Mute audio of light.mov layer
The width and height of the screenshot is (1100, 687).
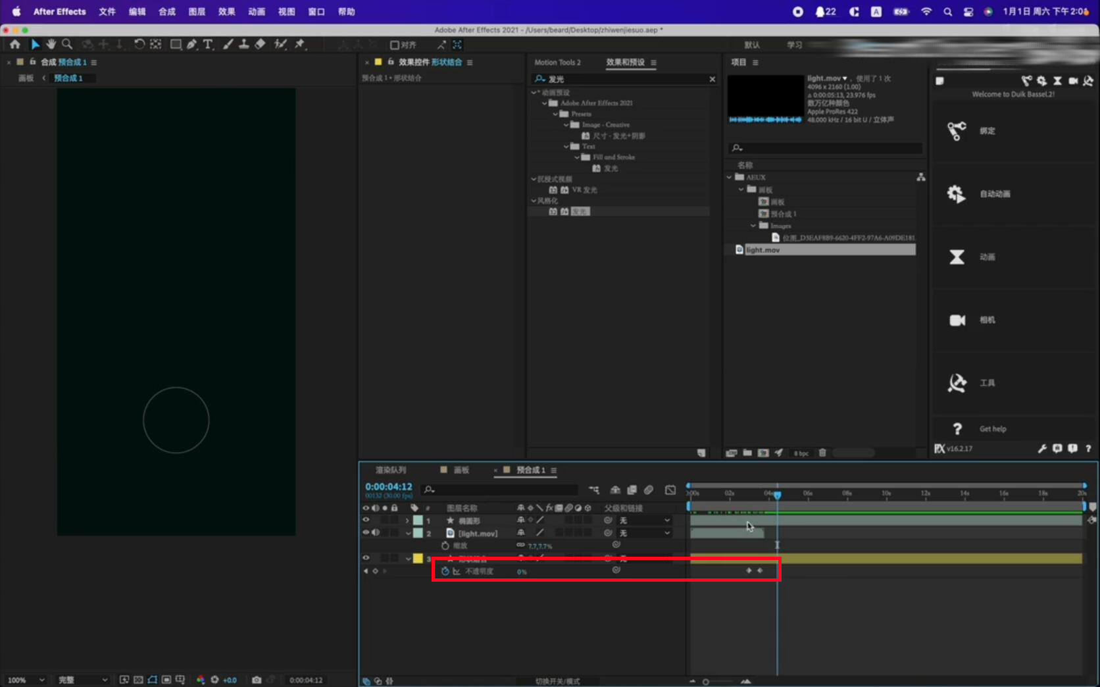(376, 533)
